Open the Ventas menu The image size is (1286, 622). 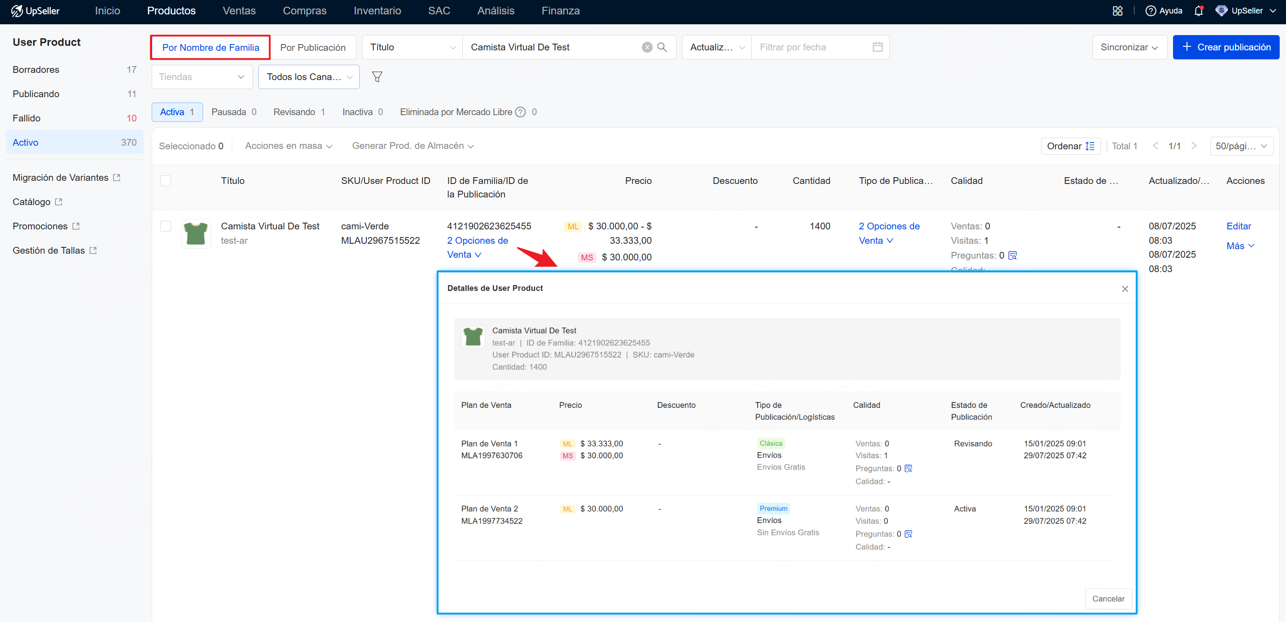(239, 11)
